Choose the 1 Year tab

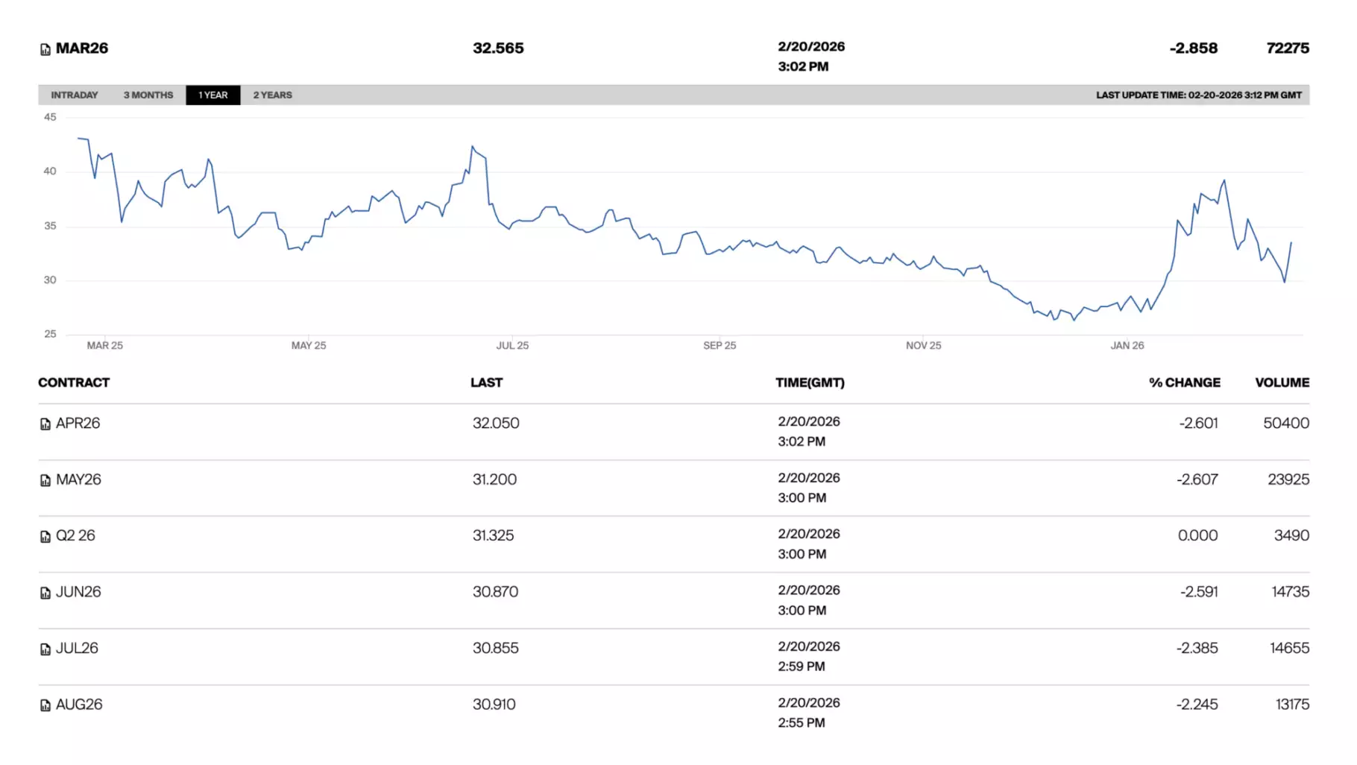213,95
